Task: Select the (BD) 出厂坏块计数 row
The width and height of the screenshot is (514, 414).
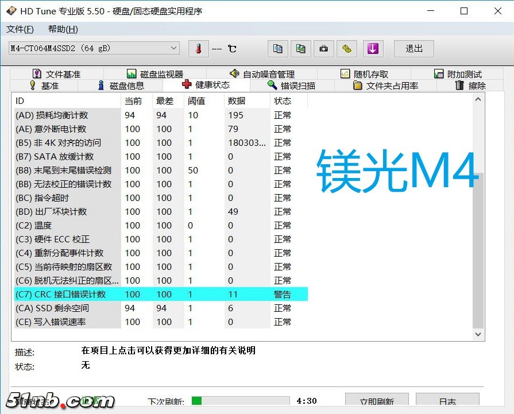Action: coord(161,211)
